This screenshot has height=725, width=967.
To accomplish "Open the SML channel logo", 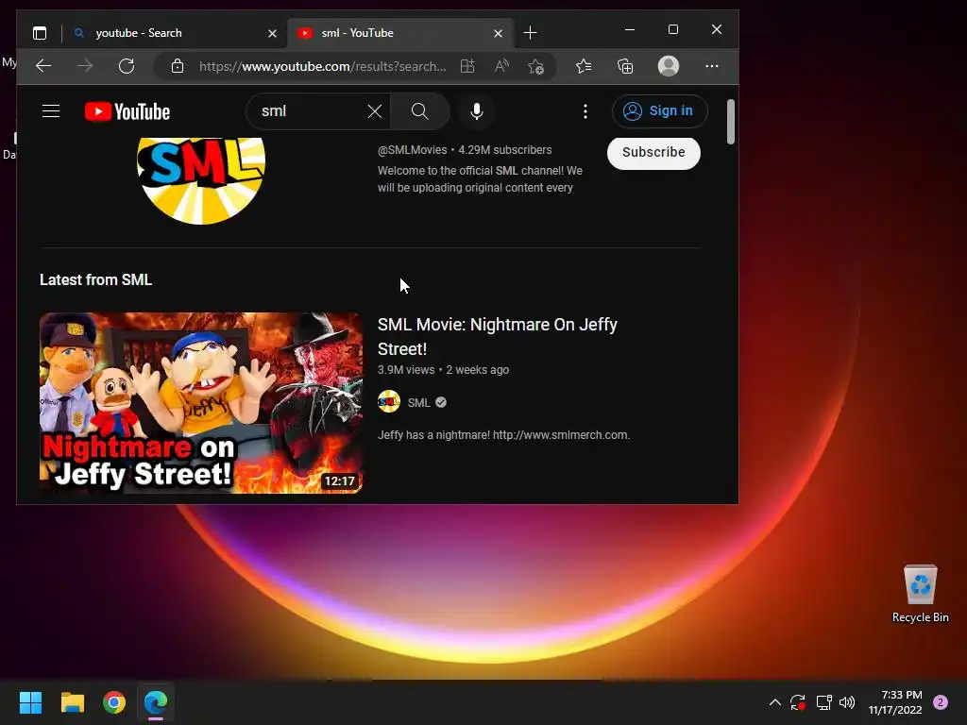I will 201,180.
